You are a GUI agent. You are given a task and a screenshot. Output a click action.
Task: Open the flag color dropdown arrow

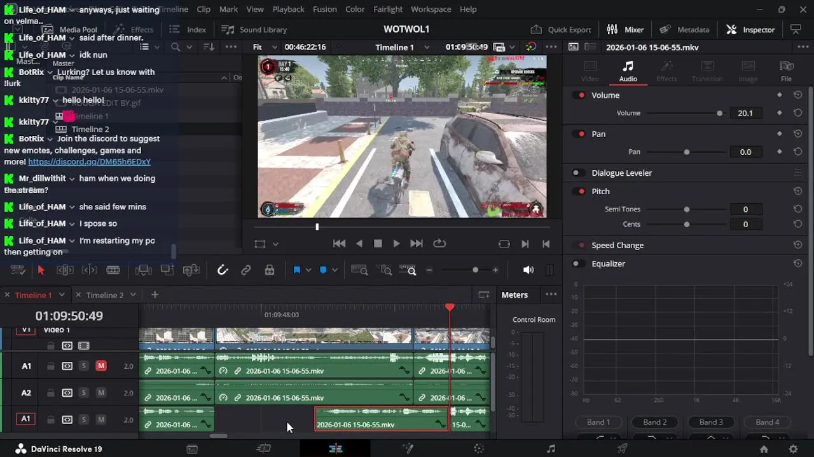coord(308,270)
